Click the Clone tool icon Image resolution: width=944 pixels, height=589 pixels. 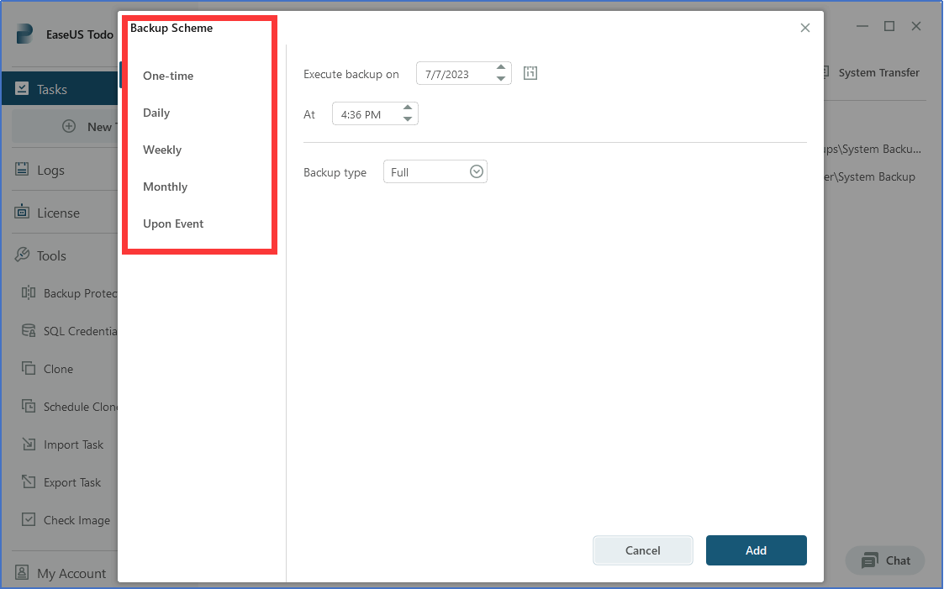click(29, 368)
